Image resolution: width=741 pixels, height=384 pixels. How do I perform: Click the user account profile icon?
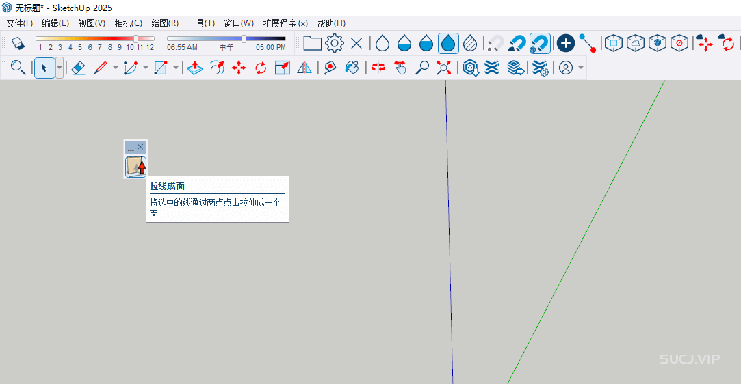(x=566, y=68)
